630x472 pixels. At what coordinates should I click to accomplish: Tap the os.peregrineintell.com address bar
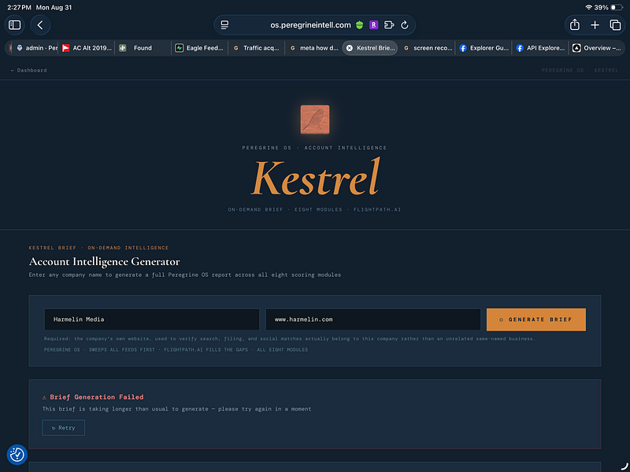310,25
